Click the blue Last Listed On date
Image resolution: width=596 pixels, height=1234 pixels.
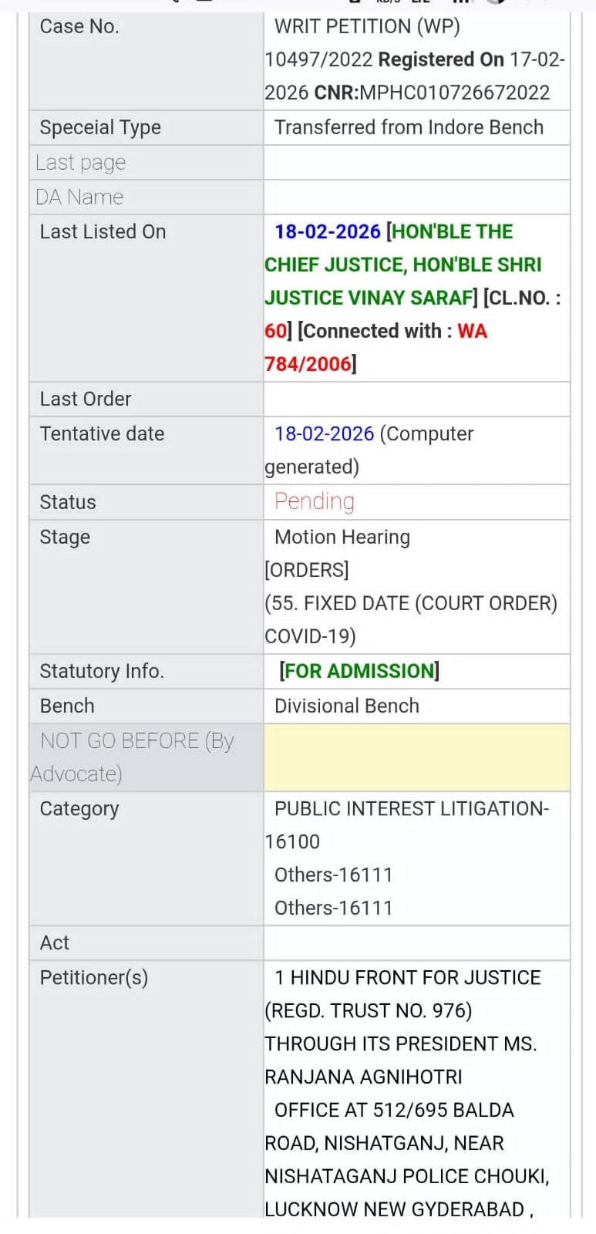pyautogui.click(x=328, y=231)
